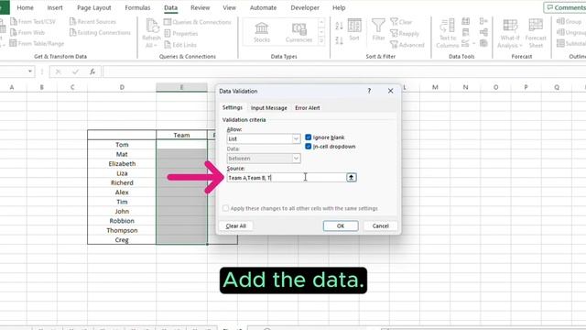Expand the Data Types gallery arrow
The image size is (586, 330).
click(x=321, y=41)
